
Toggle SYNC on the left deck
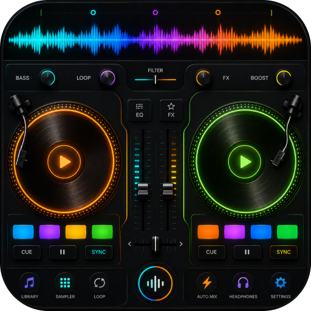(x=99, y=252)
